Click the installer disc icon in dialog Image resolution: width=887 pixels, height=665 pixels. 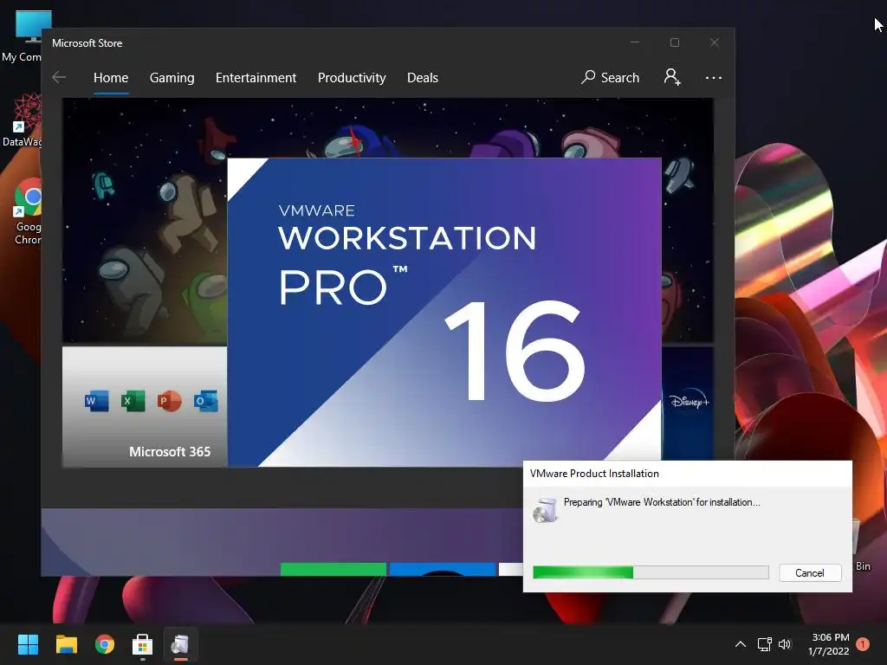pyautogui.click(x=546, y=510)
